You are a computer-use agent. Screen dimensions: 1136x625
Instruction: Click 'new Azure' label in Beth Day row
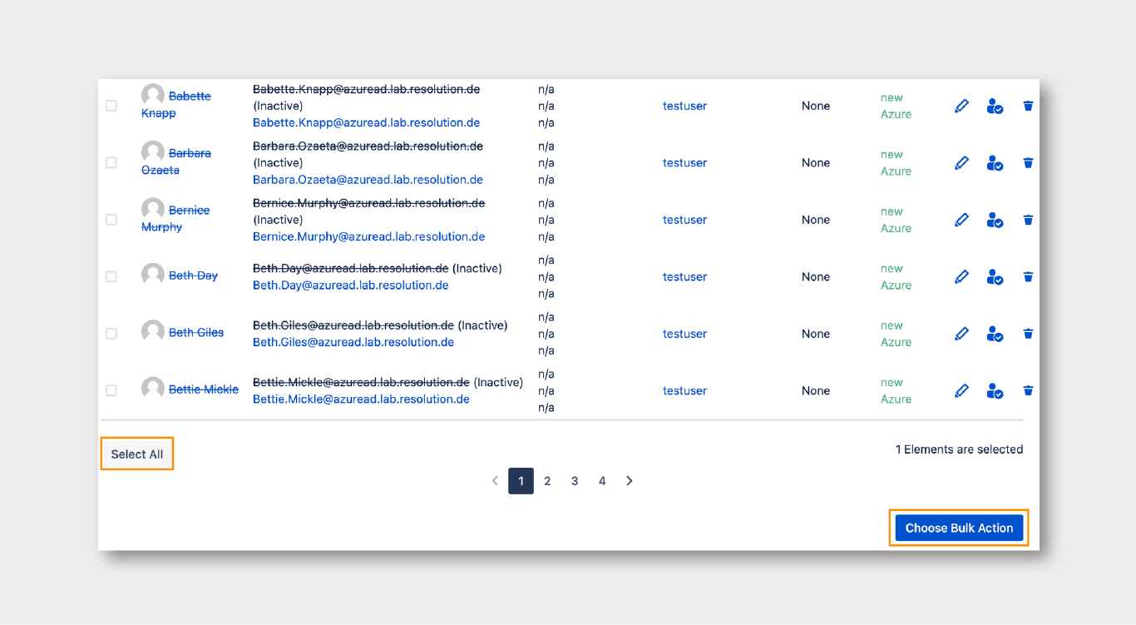896,276
